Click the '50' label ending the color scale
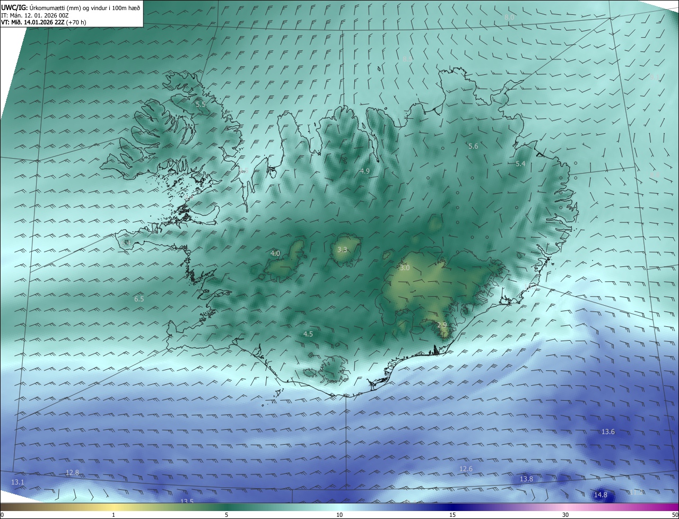The image size is (679, 519). click(x=674, y=515)
